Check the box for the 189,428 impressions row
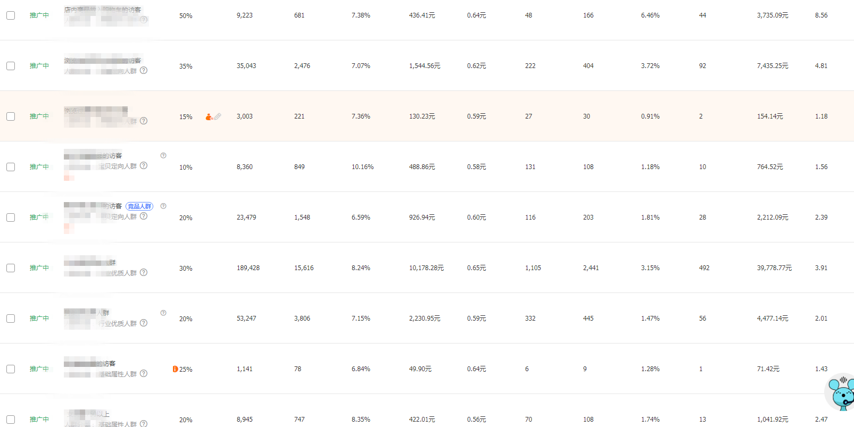Viewport: 854px width, 427px height. (11, 268)
